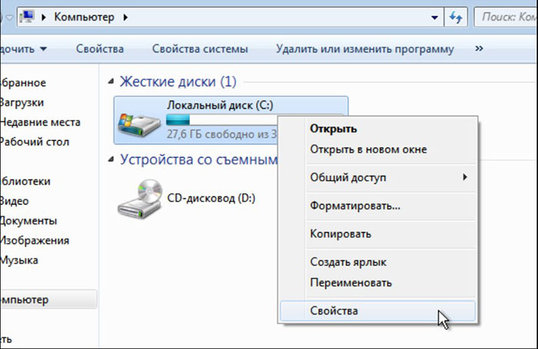Select Недавние места in navigation pane

[x=40, y=122]
